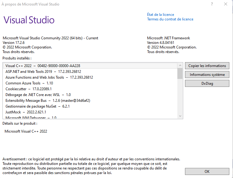This screenshot has height=178, width=233.
Task: Select Azure Functions and Web Jobs Tools row
Action: point(90,77)
